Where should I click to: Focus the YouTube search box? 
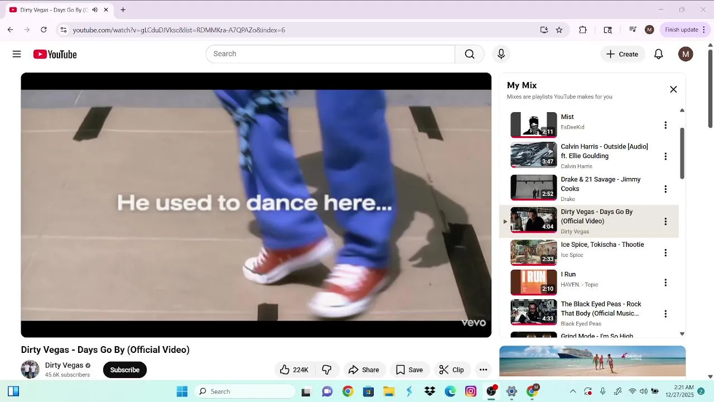[x=330, y=54]
